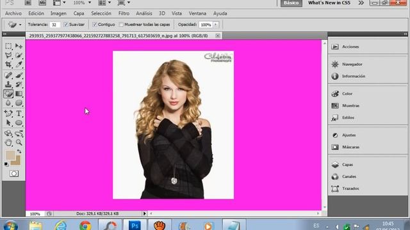Screen dimensions: 410x230
Task: Click the Opacidad value field
Action: (206, 25)
